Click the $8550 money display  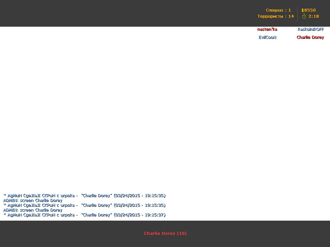click(308, 10)
